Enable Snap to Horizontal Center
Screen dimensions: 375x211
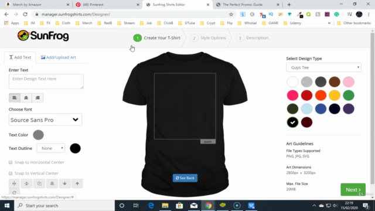[x=11, y=162]
